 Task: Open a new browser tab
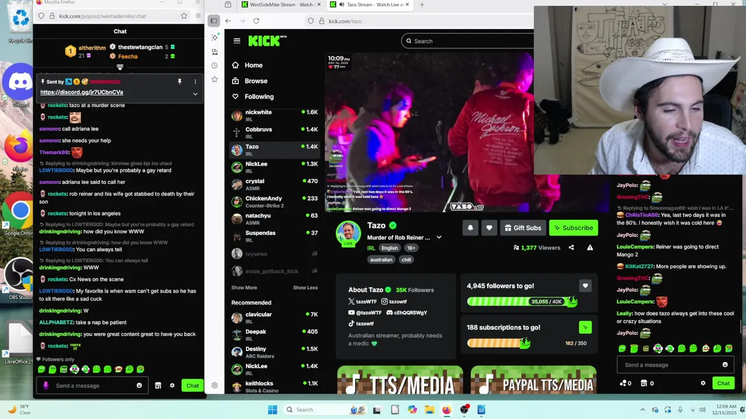pyautogui.click(x=422, y=5)
